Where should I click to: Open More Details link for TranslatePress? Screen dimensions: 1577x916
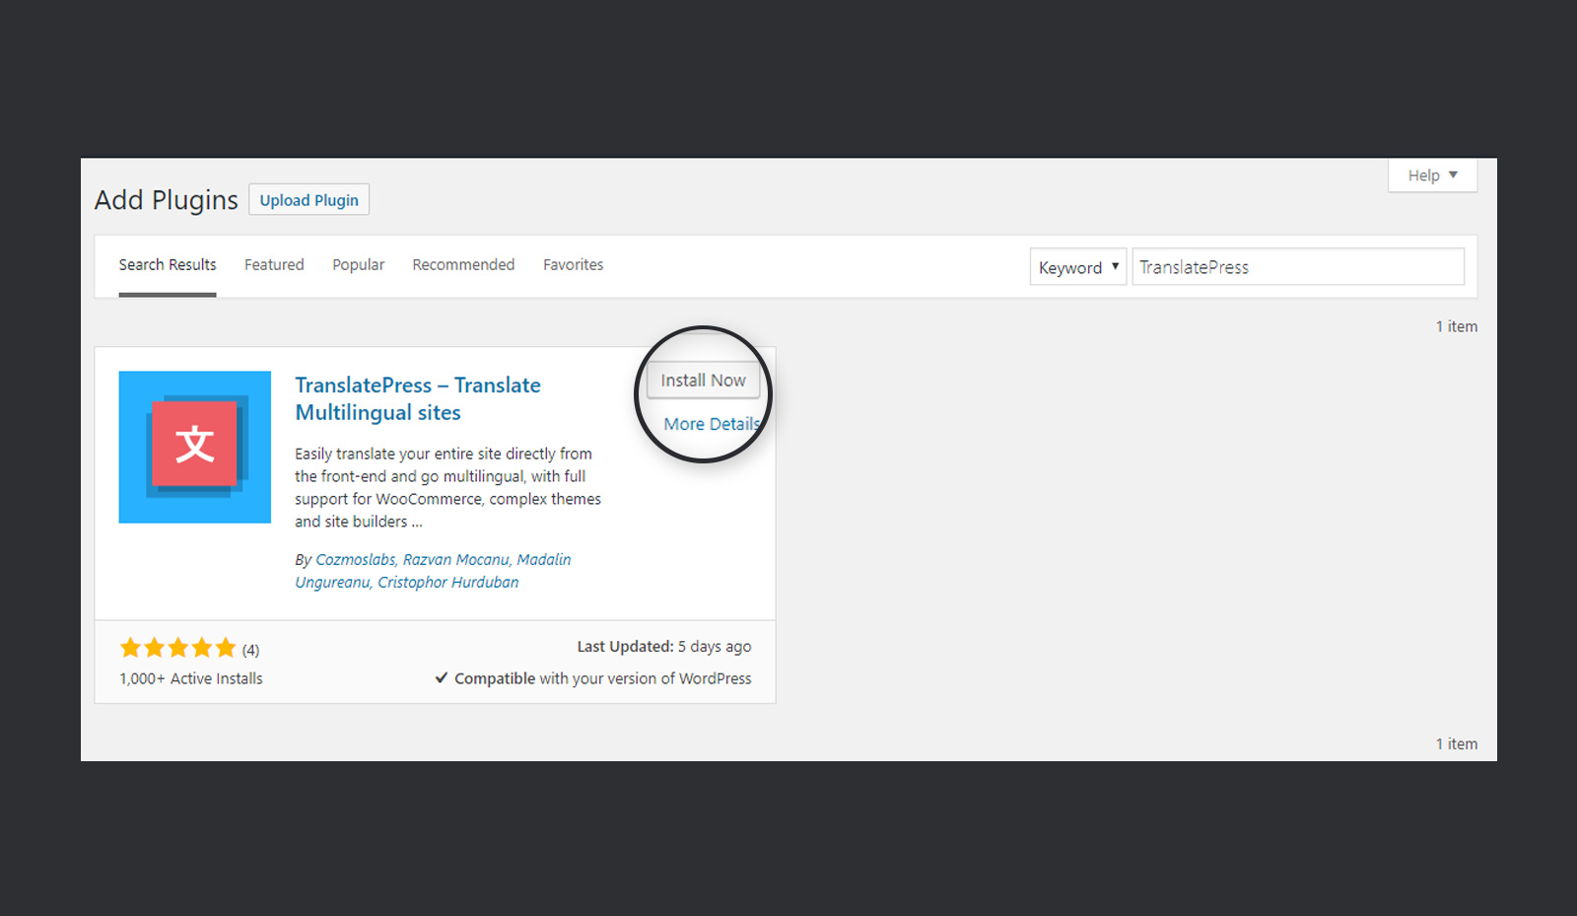(712, 424)
